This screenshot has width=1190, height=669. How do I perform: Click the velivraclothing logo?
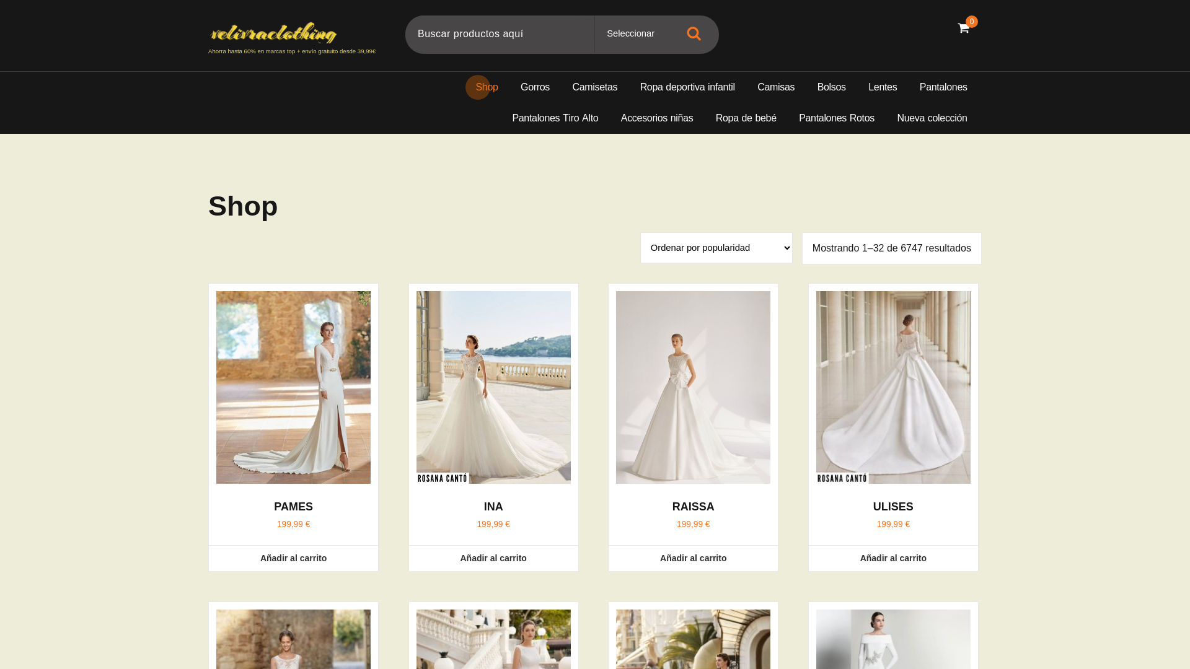(273, 33)
